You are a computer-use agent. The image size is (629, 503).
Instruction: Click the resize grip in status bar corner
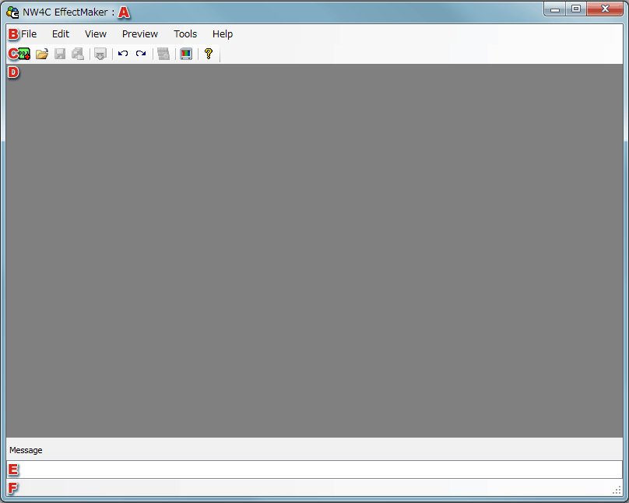point(617,489)
